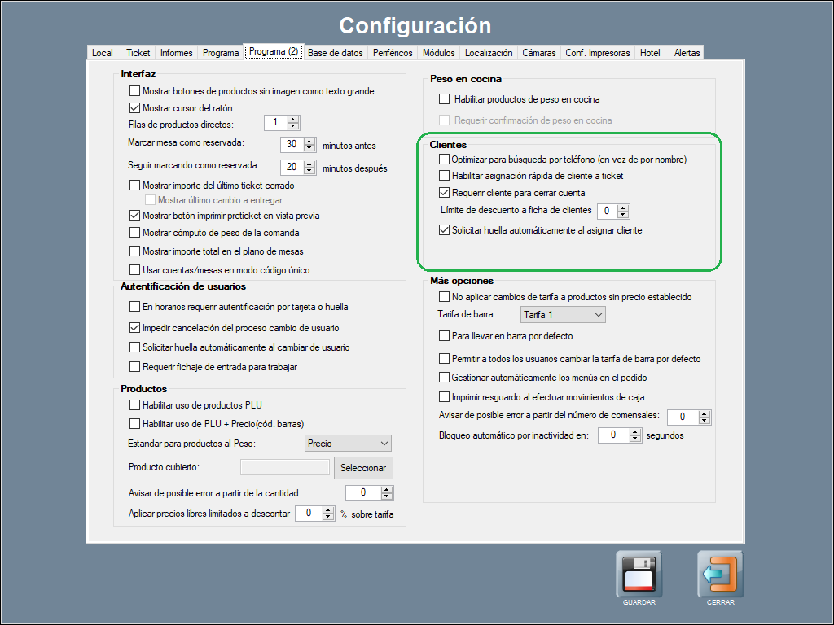This screenshot has width=834, height=625.
Task: Enable Habilitar uso de productos PLU
Action: [135, 404]
